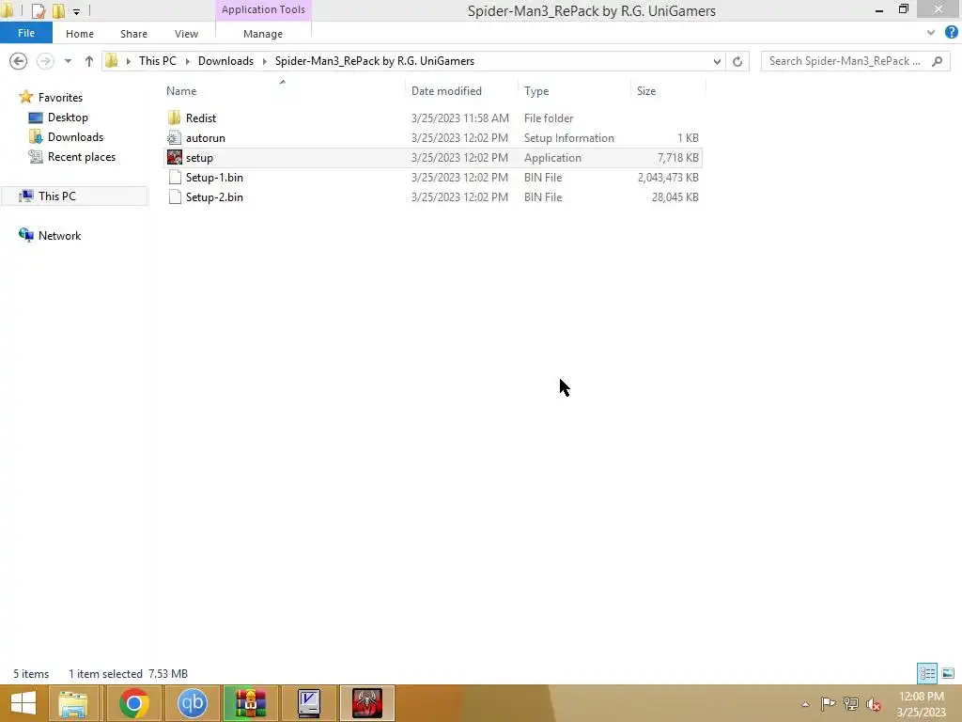Expand the address bar root arrow
Screen dimensions: 962x722
click(128, 61)
